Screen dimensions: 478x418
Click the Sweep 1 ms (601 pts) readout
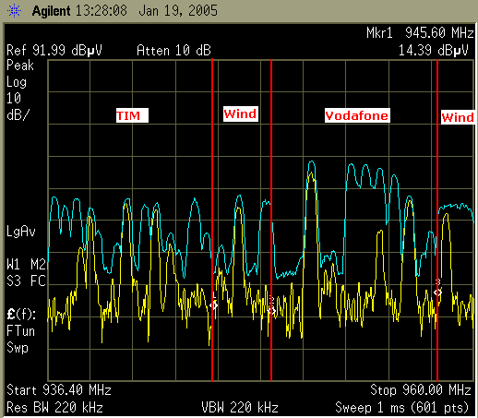[x=401, y=408]
